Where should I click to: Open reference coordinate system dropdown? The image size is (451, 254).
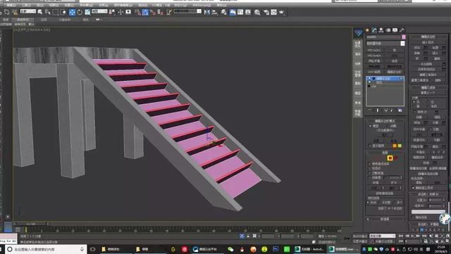click(x=99, y=11)
